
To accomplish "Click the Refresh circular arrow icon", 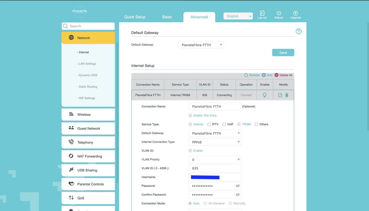I will [x=246, y=75].
